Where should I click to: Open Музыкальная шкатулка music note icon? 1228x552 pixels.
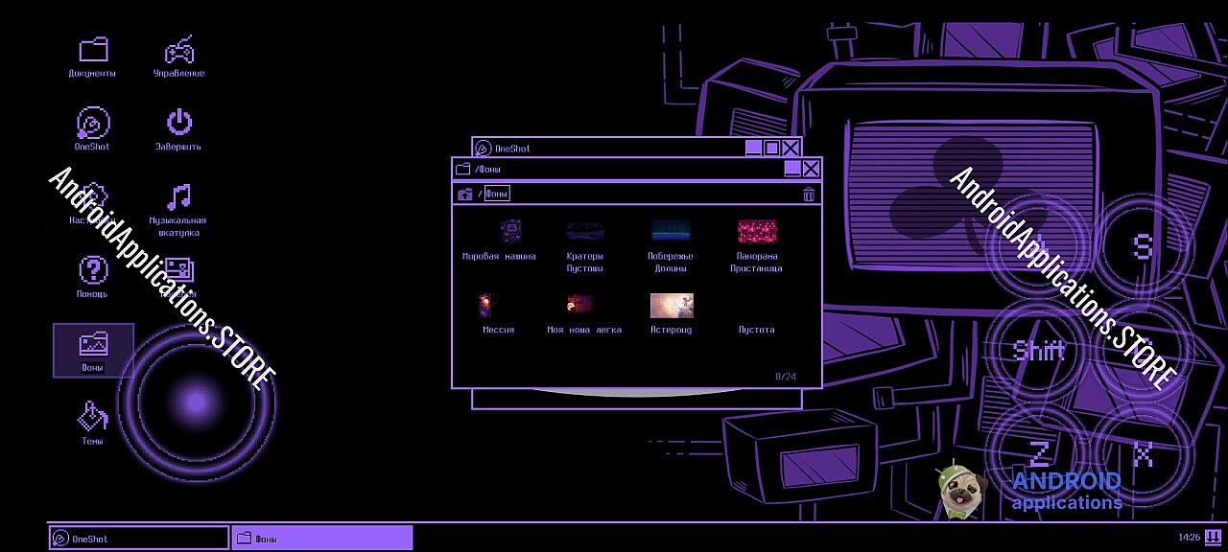(x=178, y=199)
